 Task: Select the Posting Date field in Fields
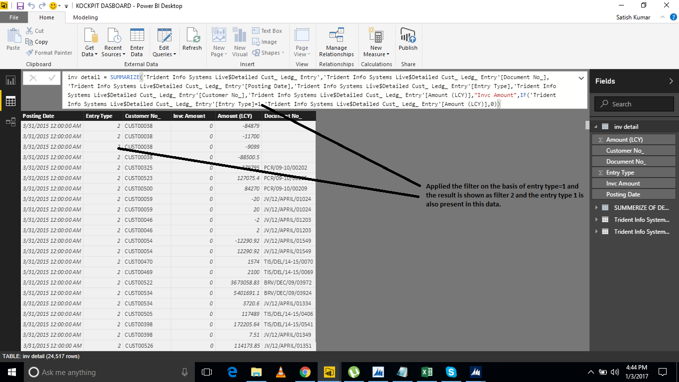click(633, 194)
